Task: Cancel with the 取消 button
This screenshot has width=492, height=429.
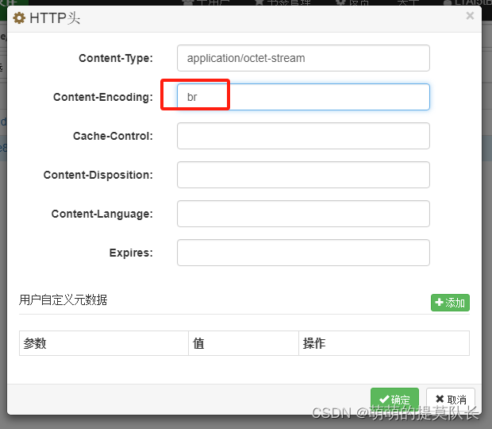Action: tap(450, 400)
